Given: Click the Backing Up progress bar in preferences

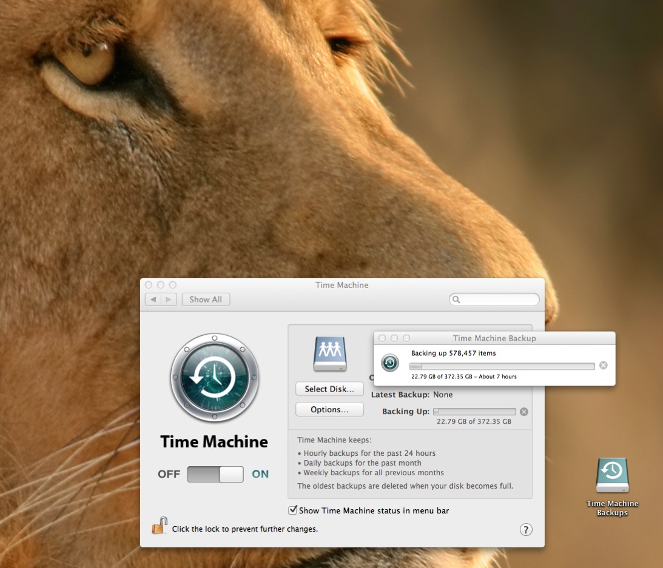Looking at the screenshot, I should click(x=474, y=412).
